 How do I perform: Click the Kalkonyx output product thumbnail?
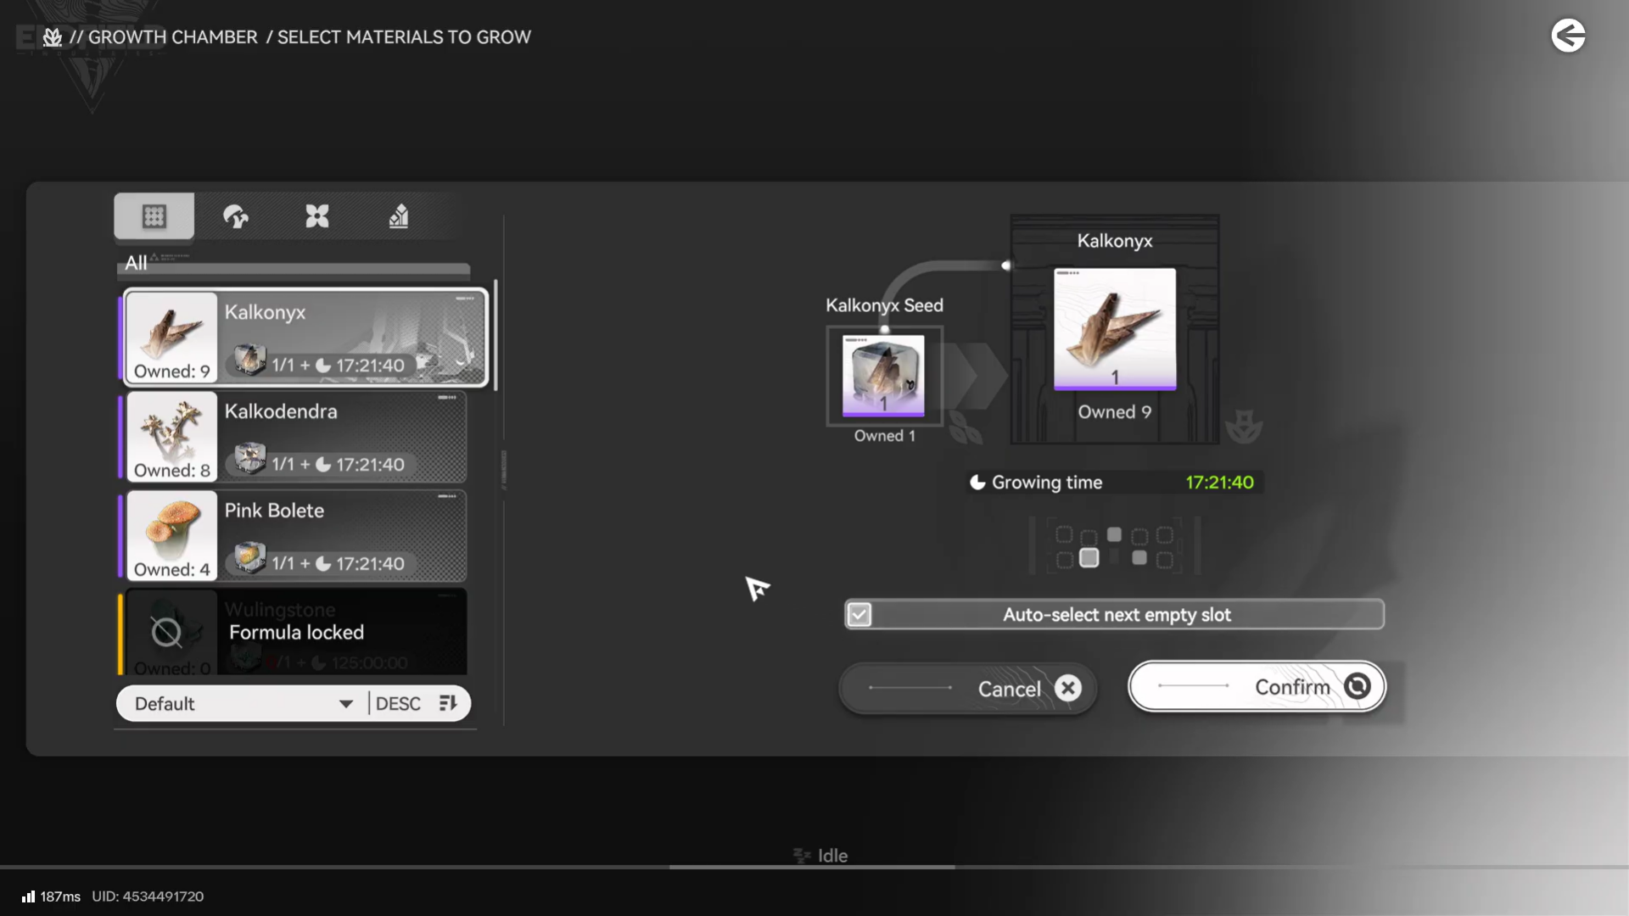pos(1114,329)
